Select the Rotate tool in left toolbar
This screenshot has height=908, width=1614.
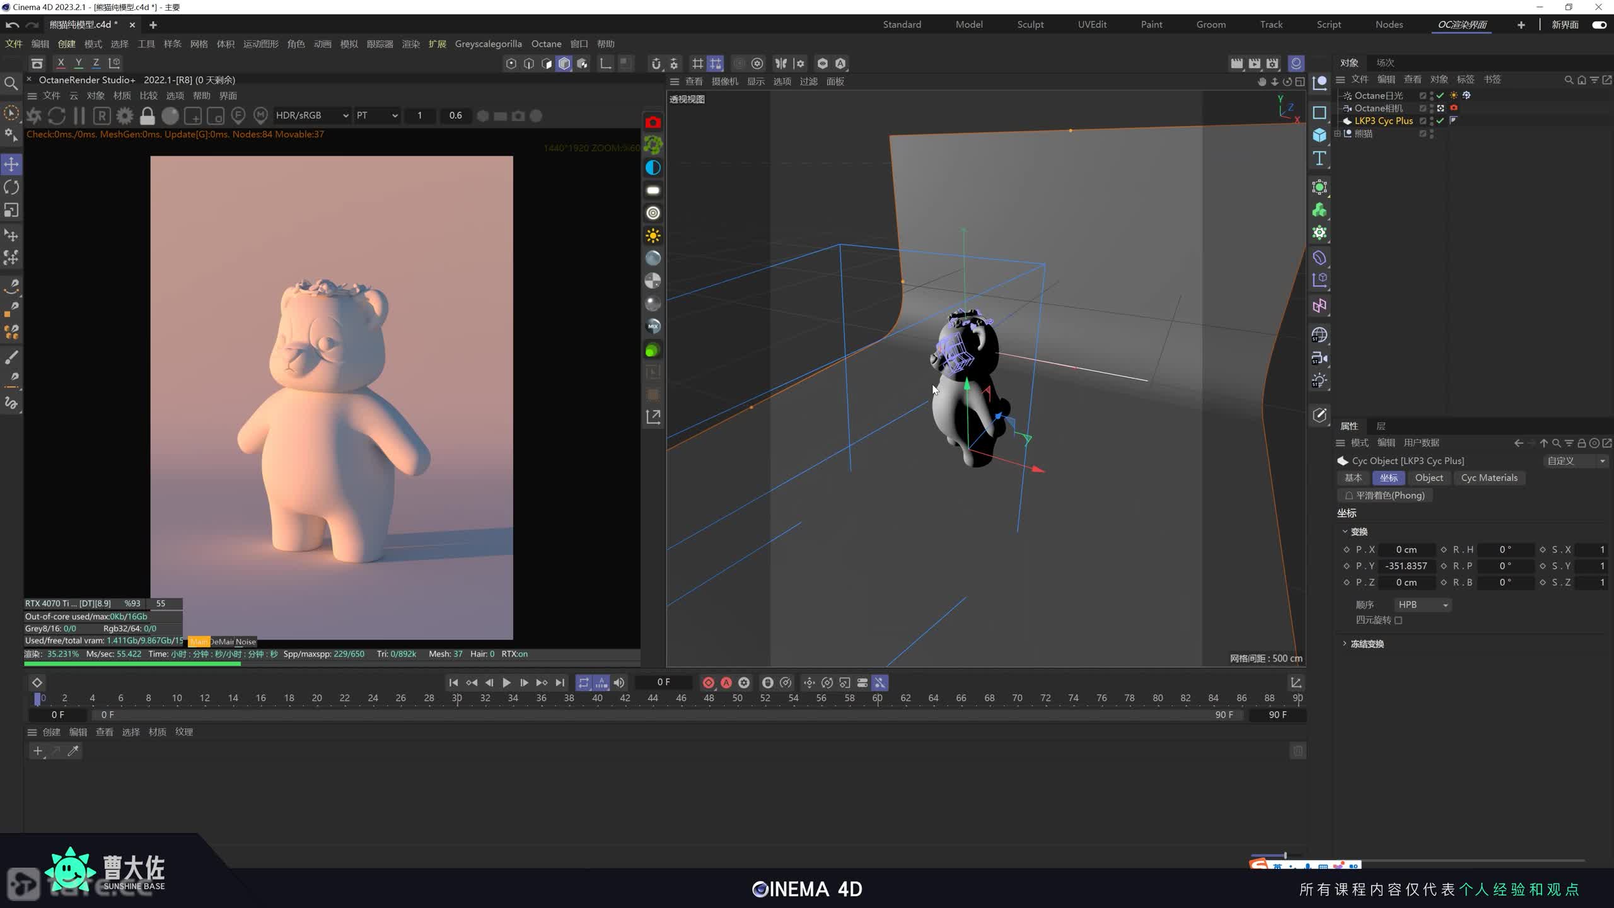click(11, 187)
